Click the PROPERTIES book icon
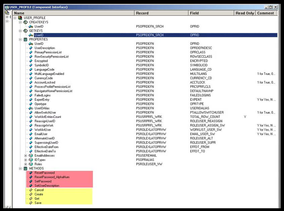284x211 pixels. 26,39
